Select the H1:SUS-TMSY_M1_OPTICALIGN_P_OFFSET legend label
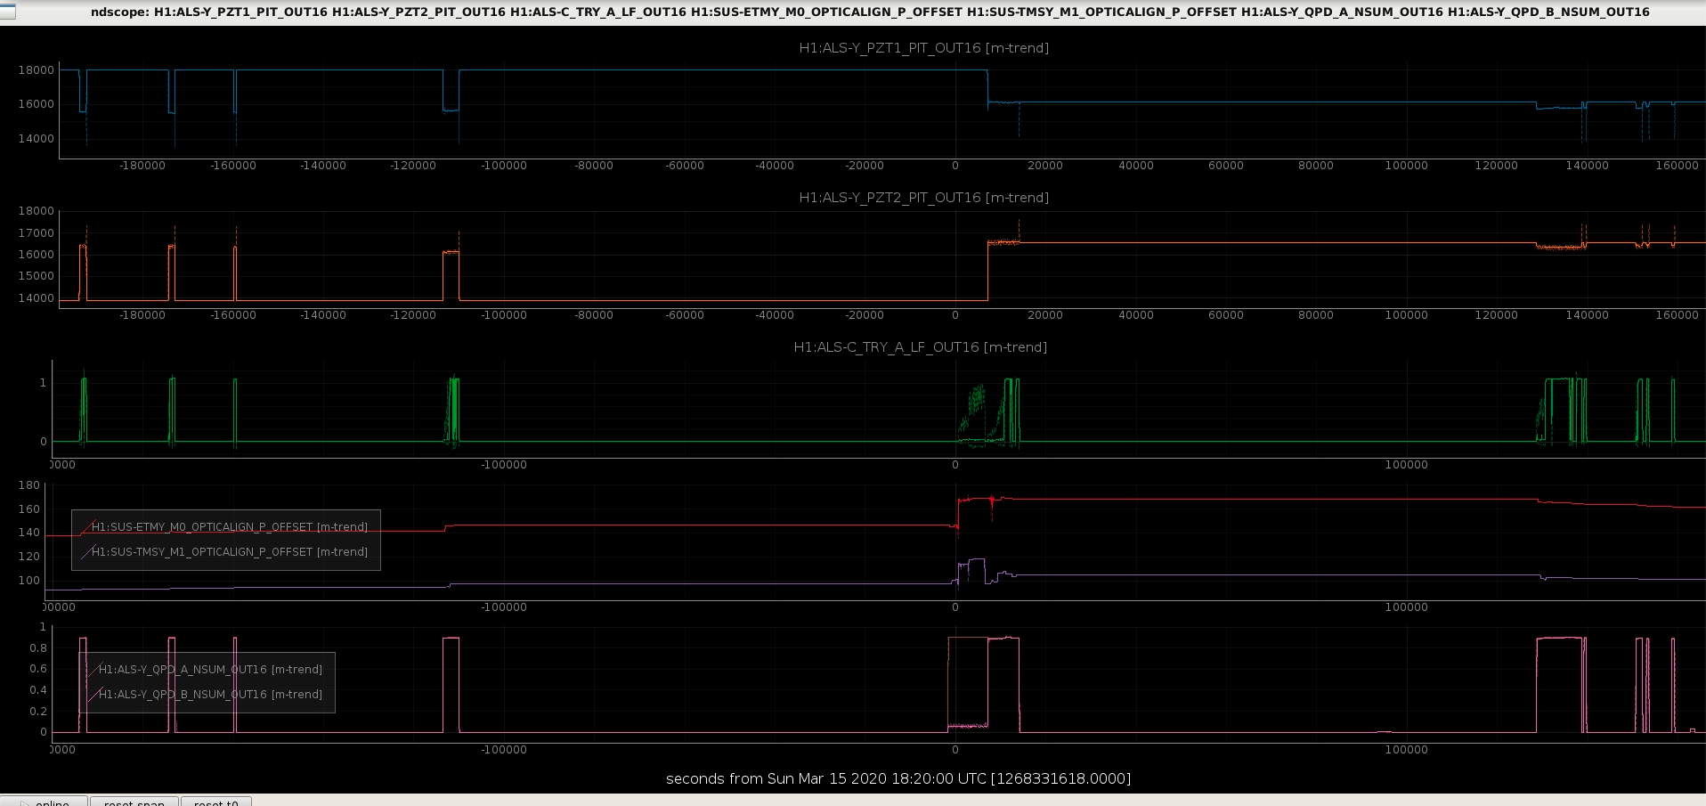The width and height of the screenshot is (1706, 806). point(230,552)
